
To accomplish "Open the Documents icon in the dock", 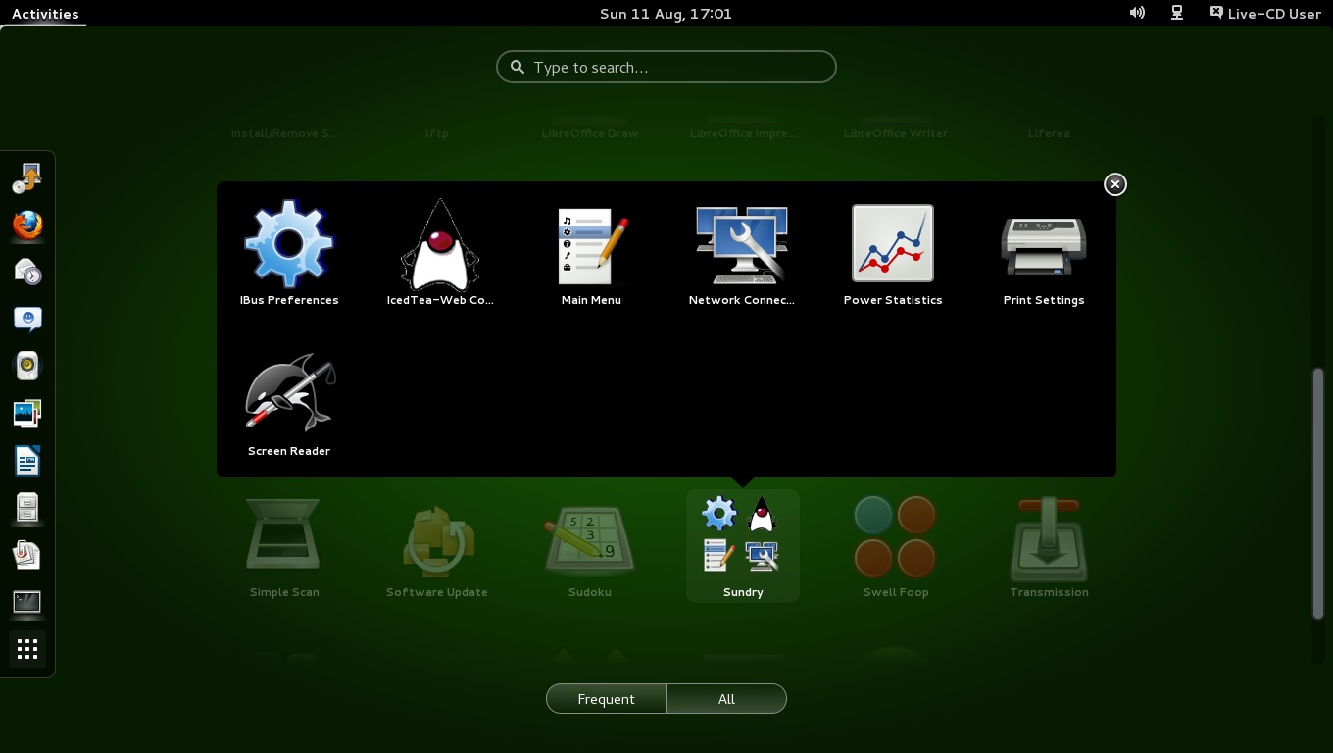I will click(x=27, y=555).
